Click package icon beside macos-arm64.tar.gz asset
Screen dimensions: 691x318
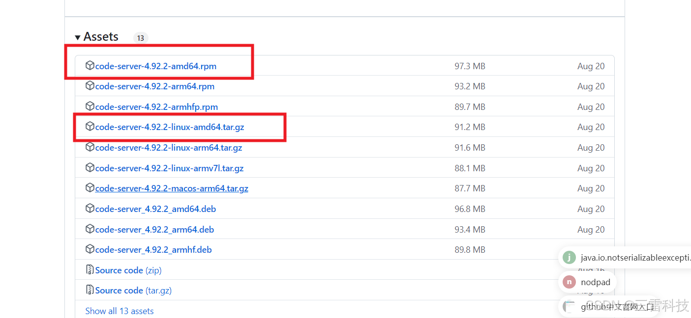90,188
